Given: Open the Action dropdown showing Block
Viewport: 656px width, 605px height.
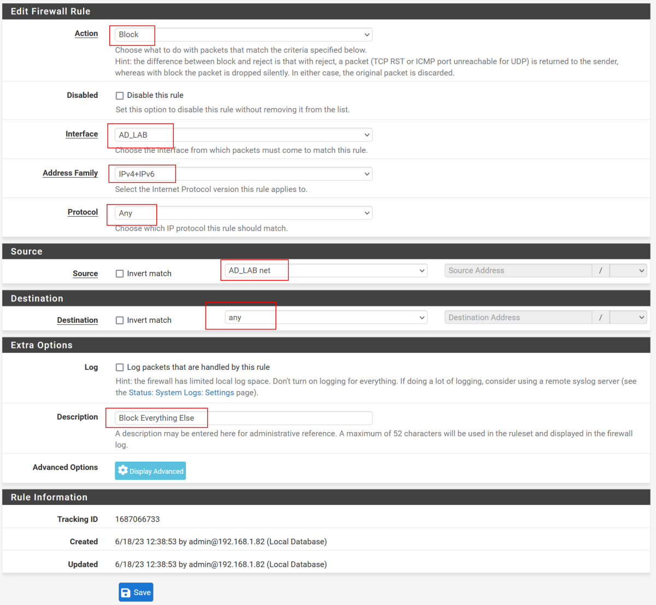Looking at the screenshot, I should [243, 34].
